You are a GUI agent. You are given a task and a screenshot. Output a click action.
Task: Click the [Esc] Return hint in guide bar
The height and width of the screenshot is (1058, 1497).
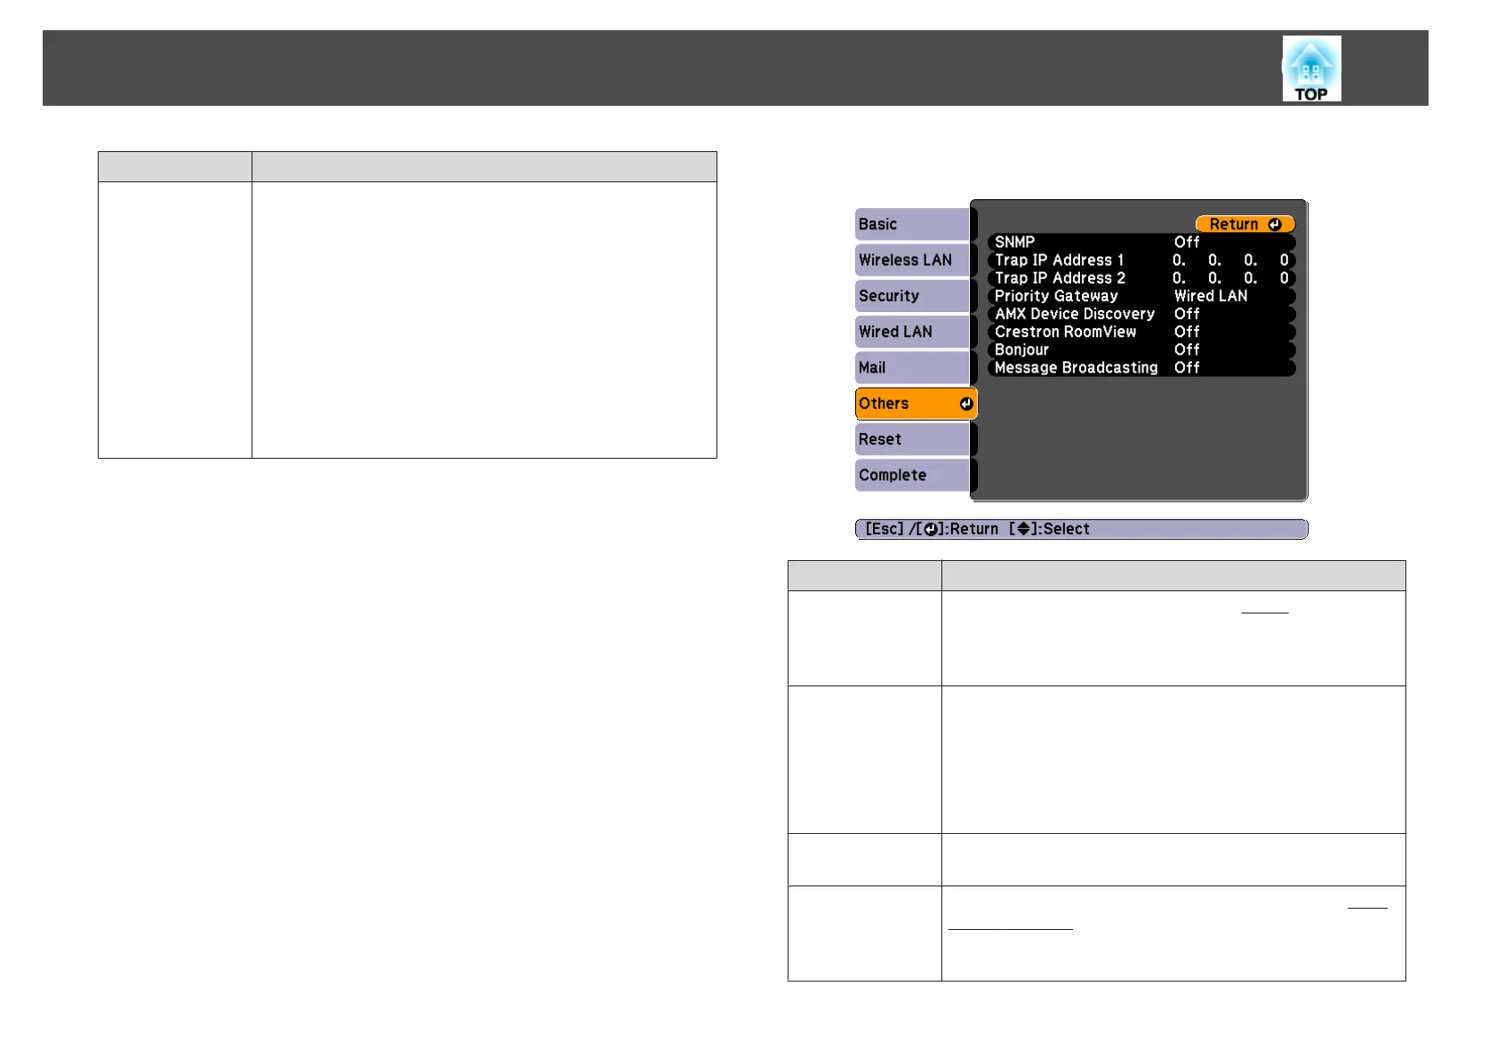[932, 529]
